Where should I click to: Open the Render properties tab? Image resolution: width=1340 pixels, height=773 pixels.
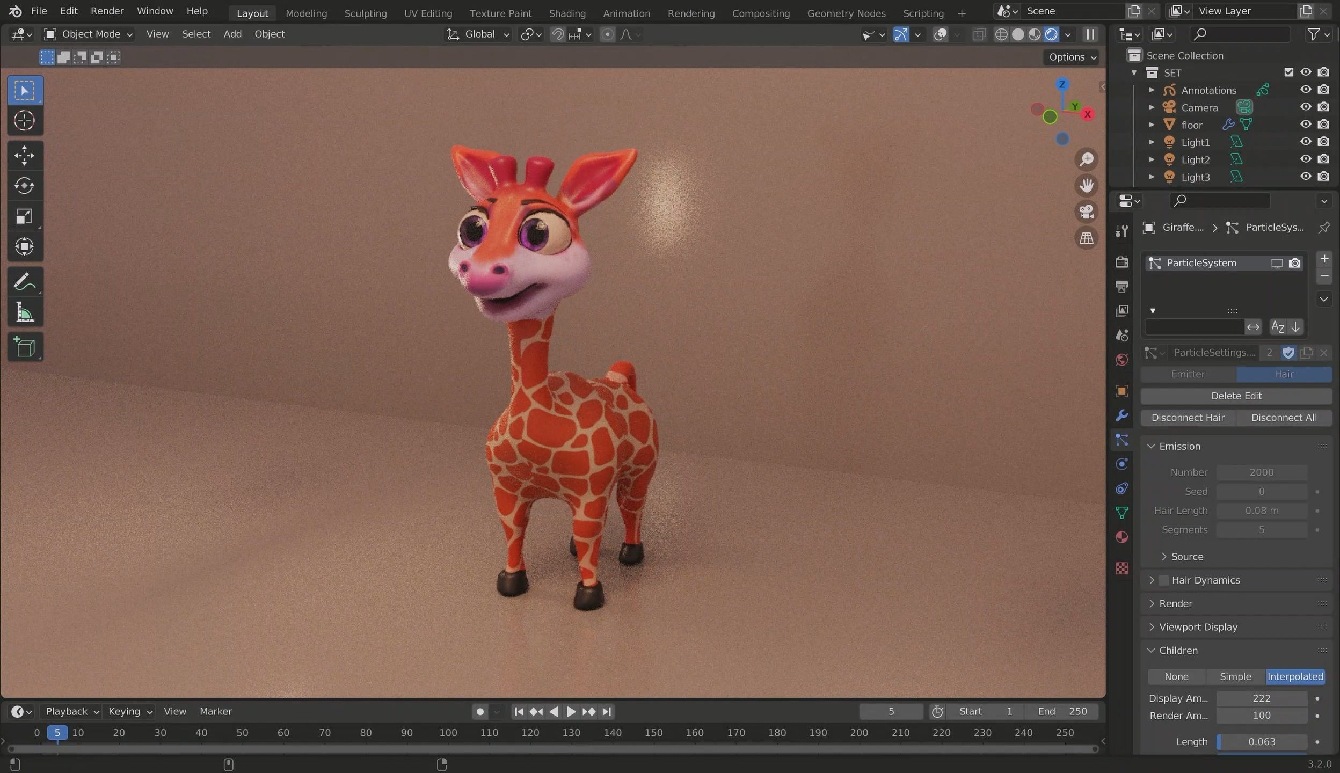1121,262
